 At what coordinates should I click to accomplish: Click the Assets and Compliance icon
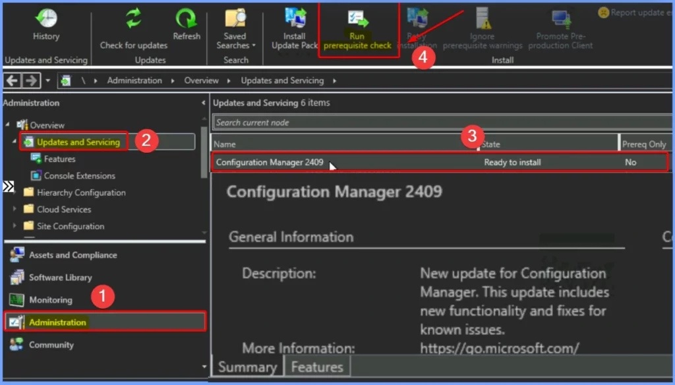[x=16, y=254]
